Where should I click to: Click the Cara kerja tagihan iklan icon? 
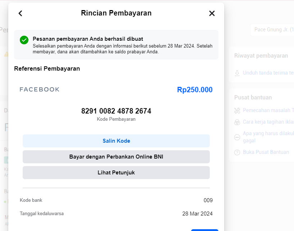point(237,122)
